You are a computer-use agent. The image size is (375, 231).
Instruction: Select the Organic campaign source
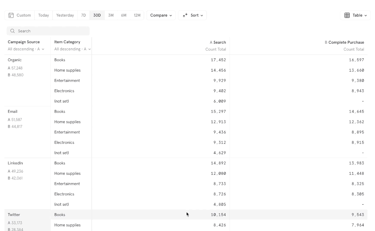point(15,60)
